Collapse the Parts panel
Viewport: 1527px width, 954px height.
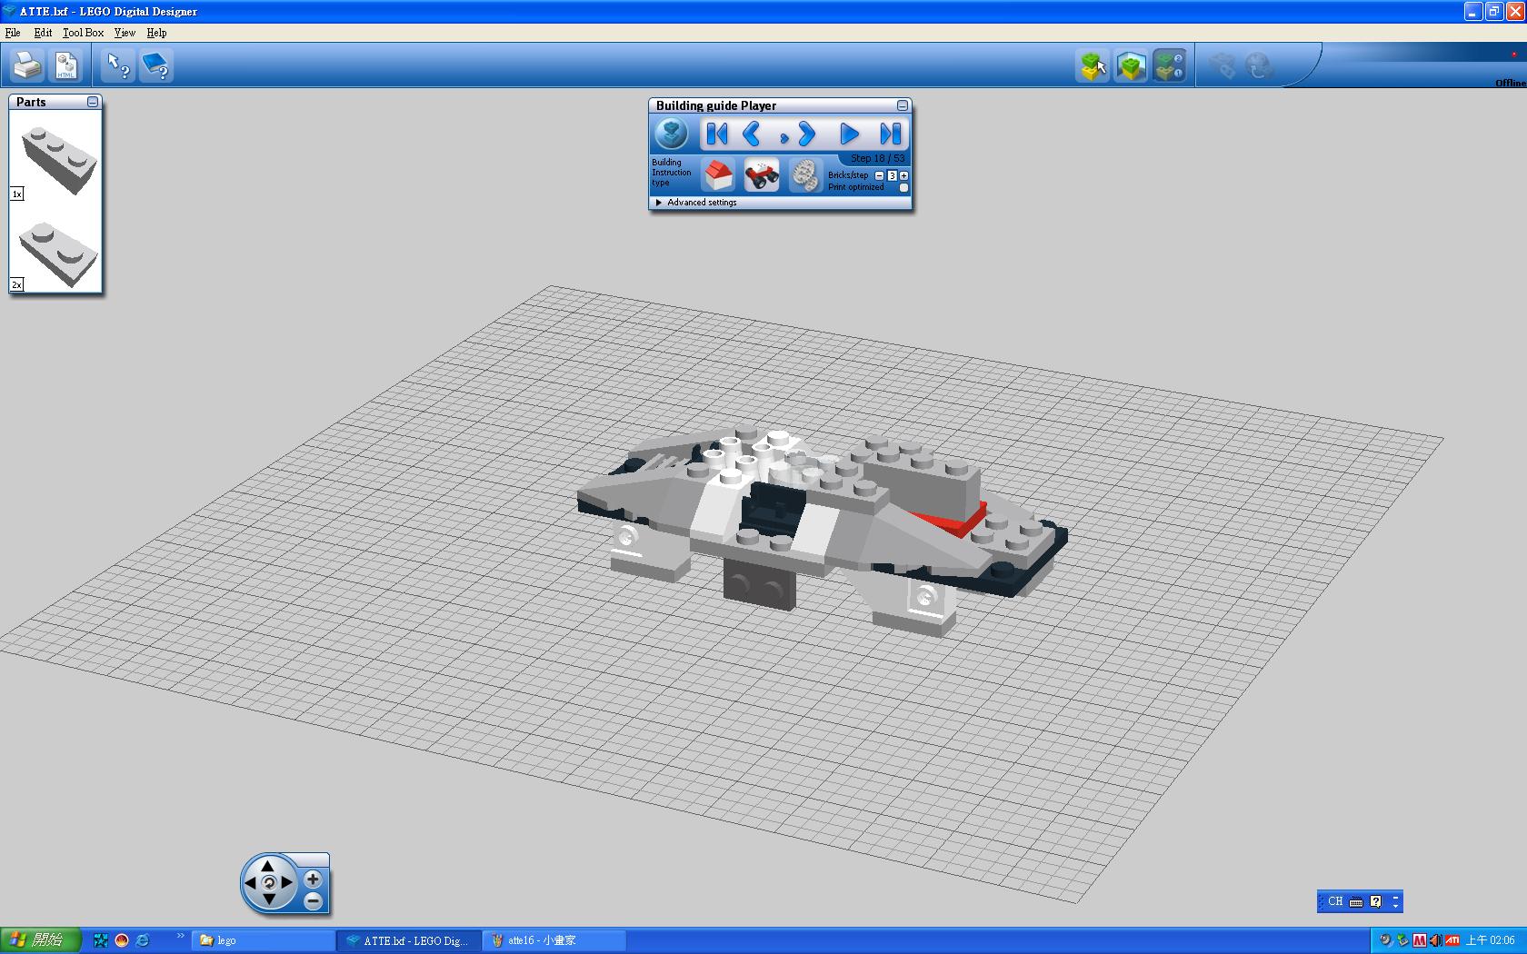[x=93, y=102]
